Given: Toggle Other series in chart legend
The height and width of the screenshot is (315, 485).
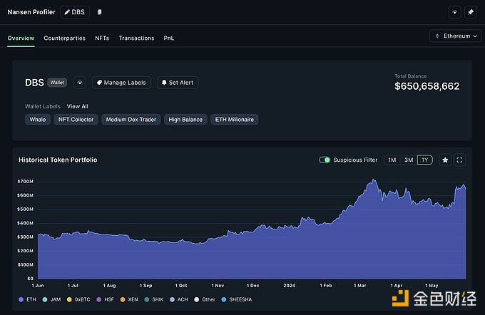Looking at the screenshot, I should [x=205, y=299].
